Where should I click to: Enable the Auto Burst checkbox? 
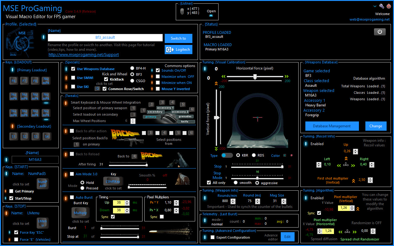coord(72,197)
